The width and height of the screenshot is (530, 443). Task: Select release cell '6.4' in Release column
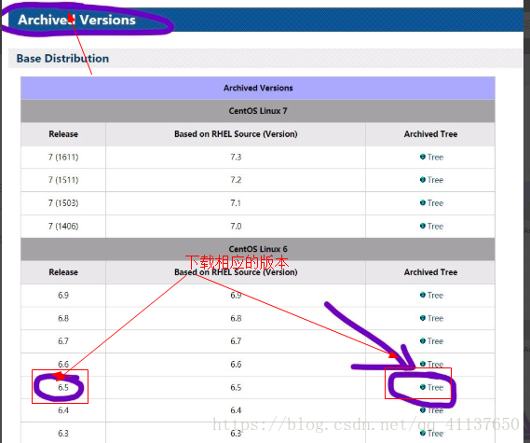pos(63,410)
